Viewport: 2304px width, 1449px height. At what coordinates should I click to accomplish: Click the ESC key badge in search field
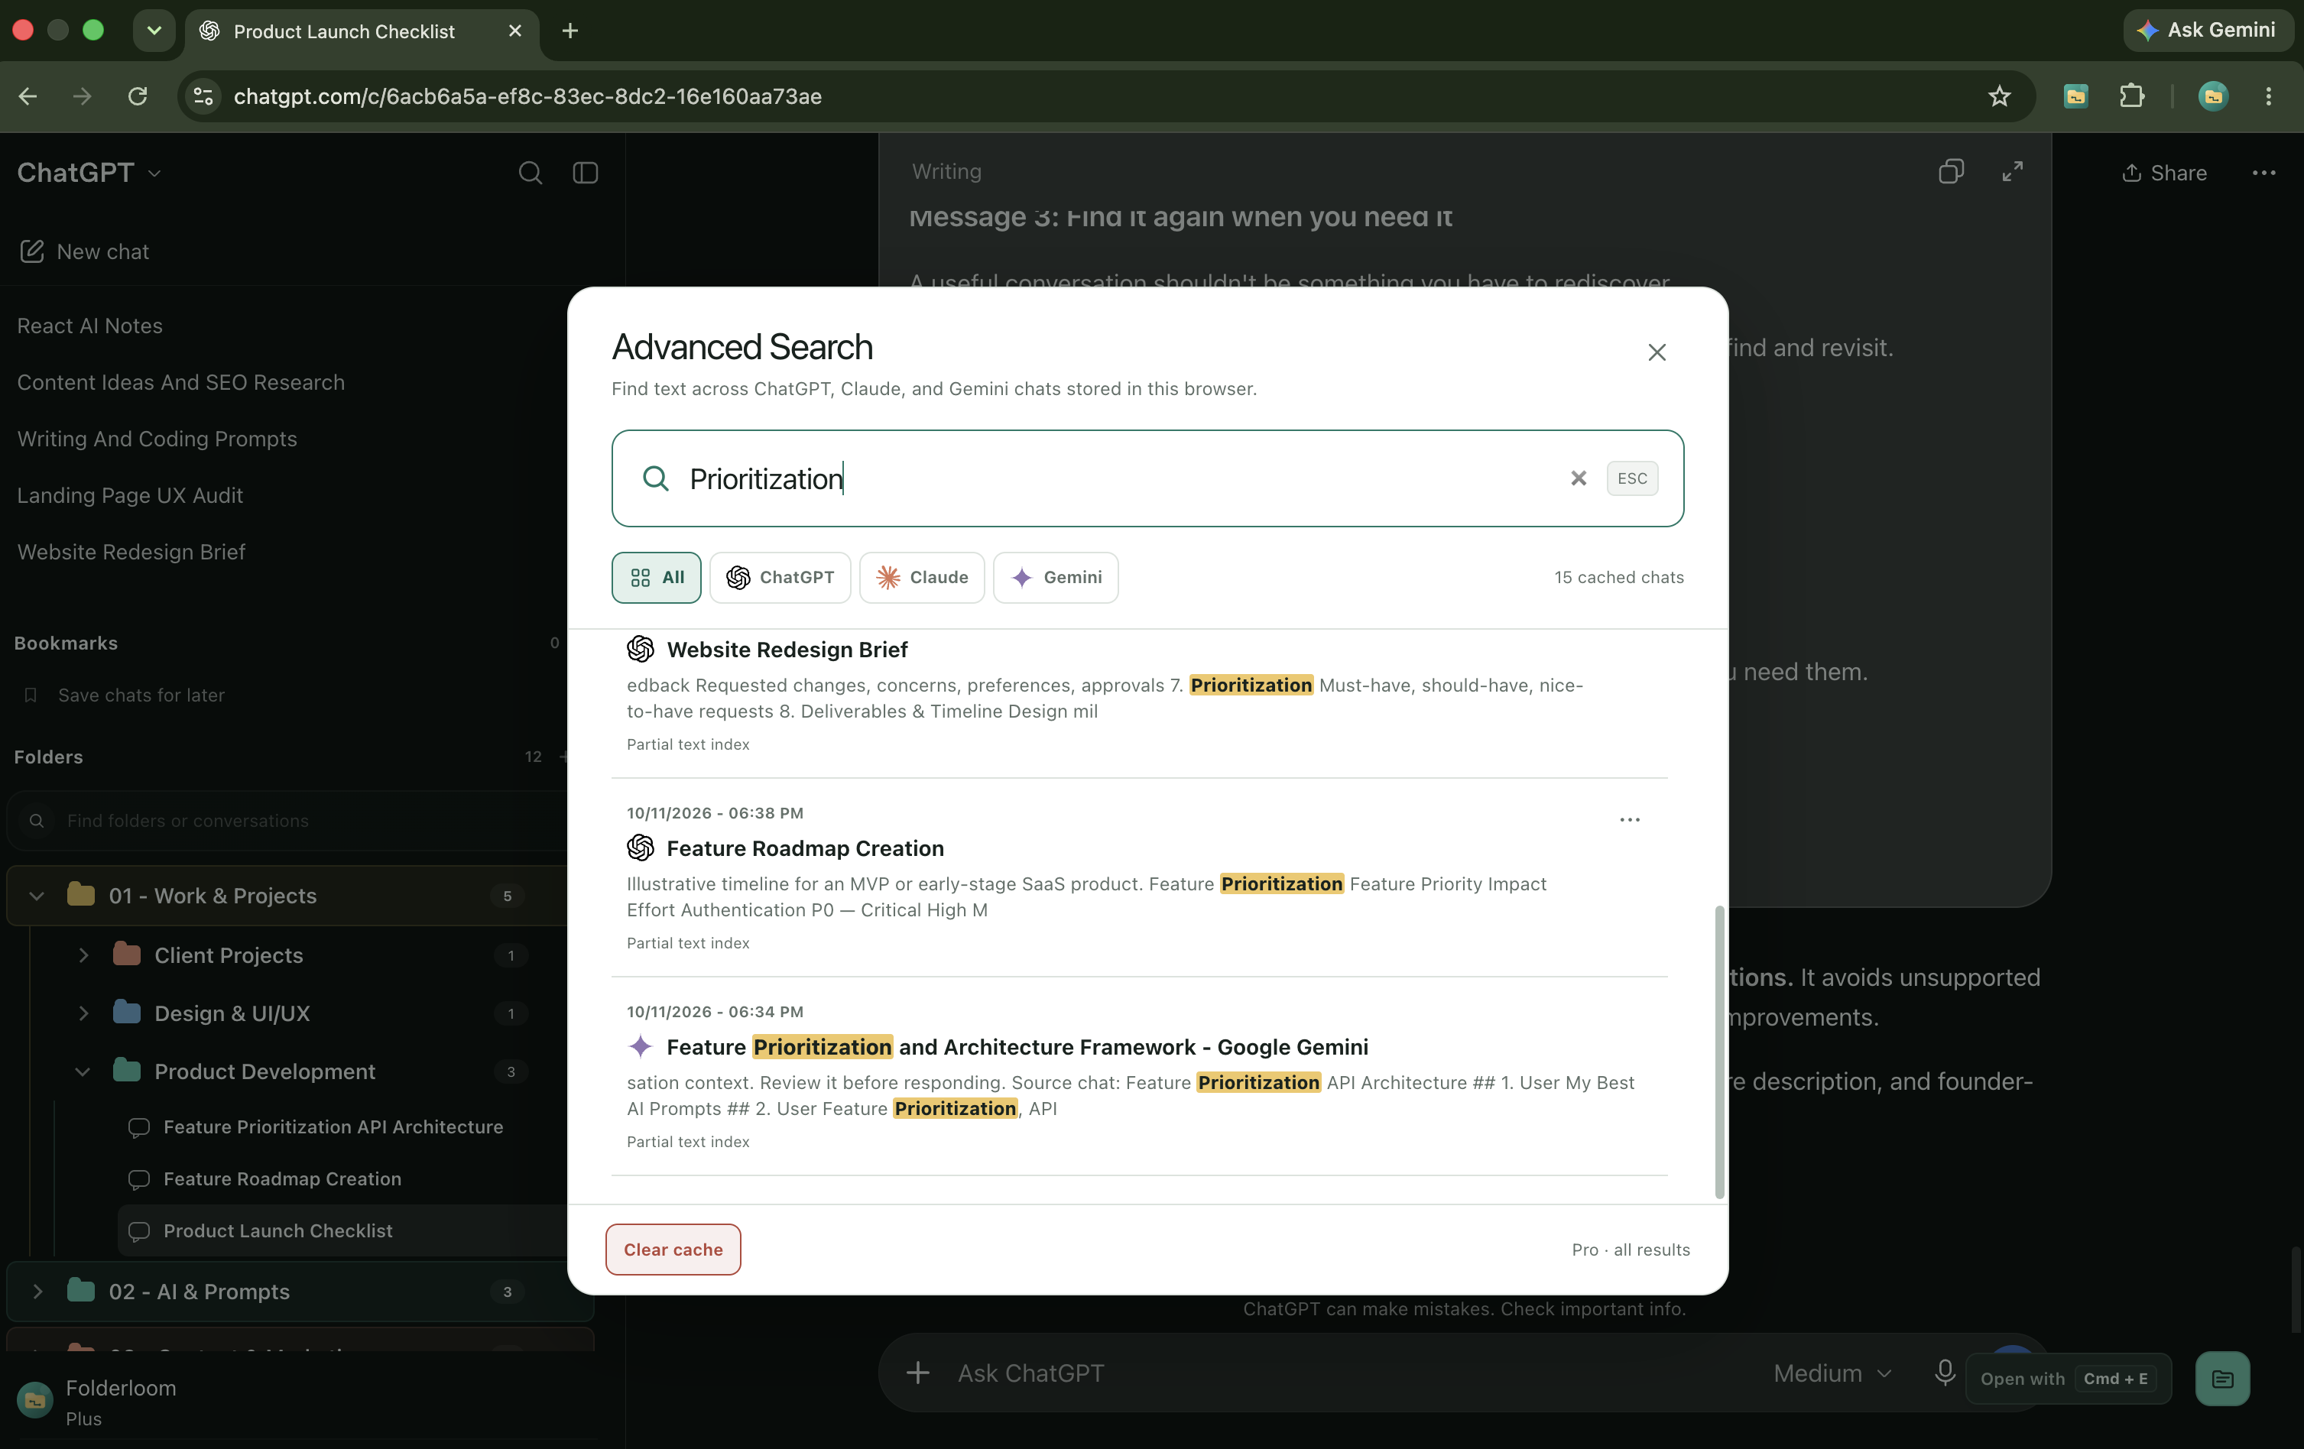1631,478
